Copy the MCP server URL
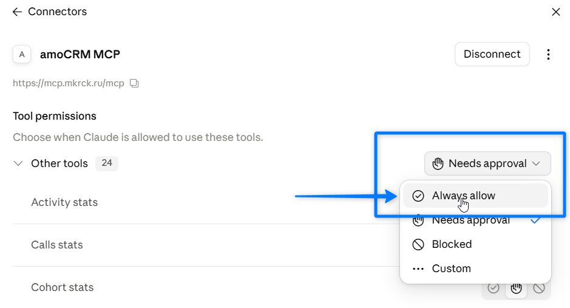Image resolution: width=570 pixels, height=308 pixels. [134, 83]
